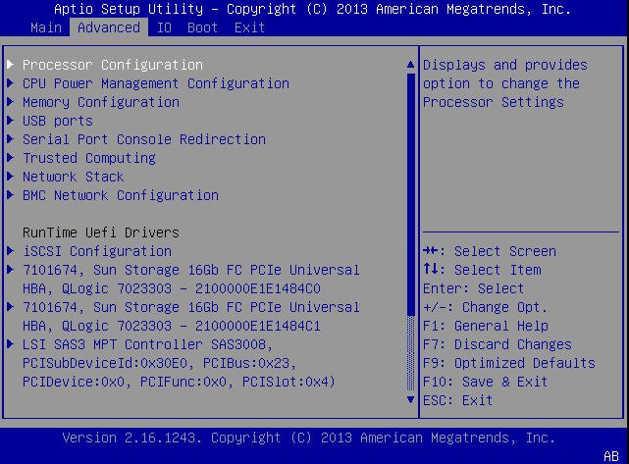The image size is (629, 464).
Task: Click the scrollbar down arrow
Action: click(410, 399)
